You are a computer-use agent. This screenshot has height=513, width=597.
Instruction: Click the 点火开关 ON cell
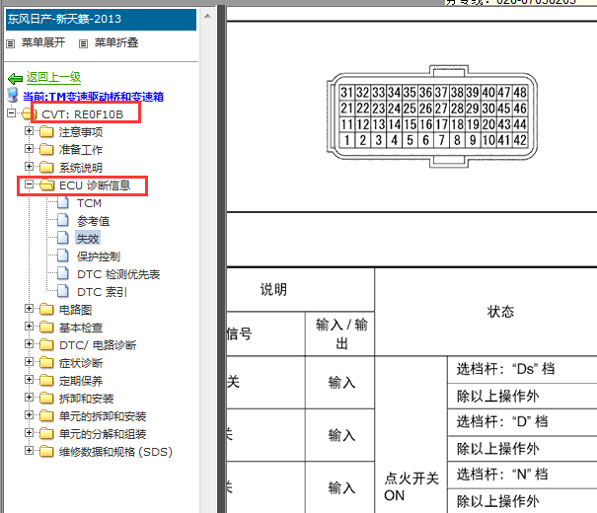click(411, 486)
